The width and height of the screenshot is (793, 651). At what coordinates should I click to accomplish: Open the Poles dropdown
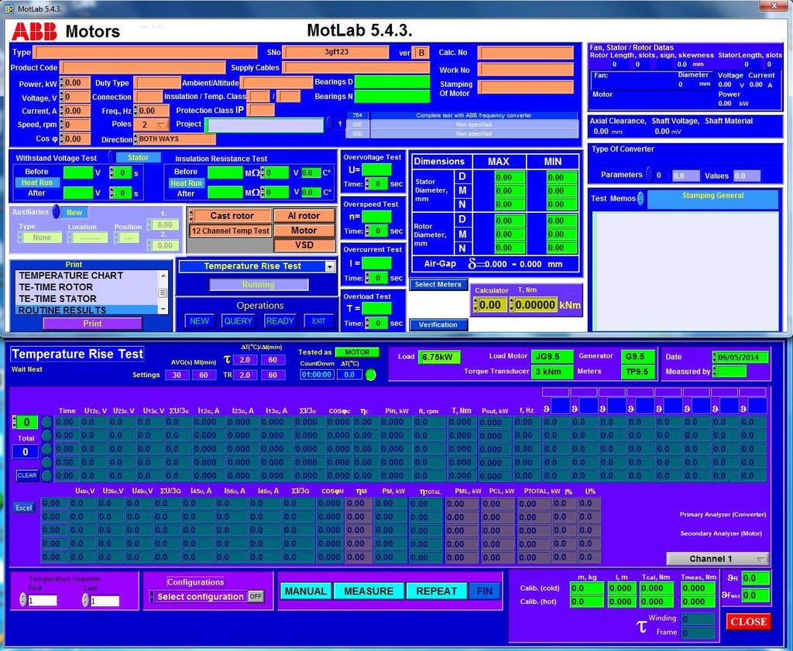tap(153, 125)
